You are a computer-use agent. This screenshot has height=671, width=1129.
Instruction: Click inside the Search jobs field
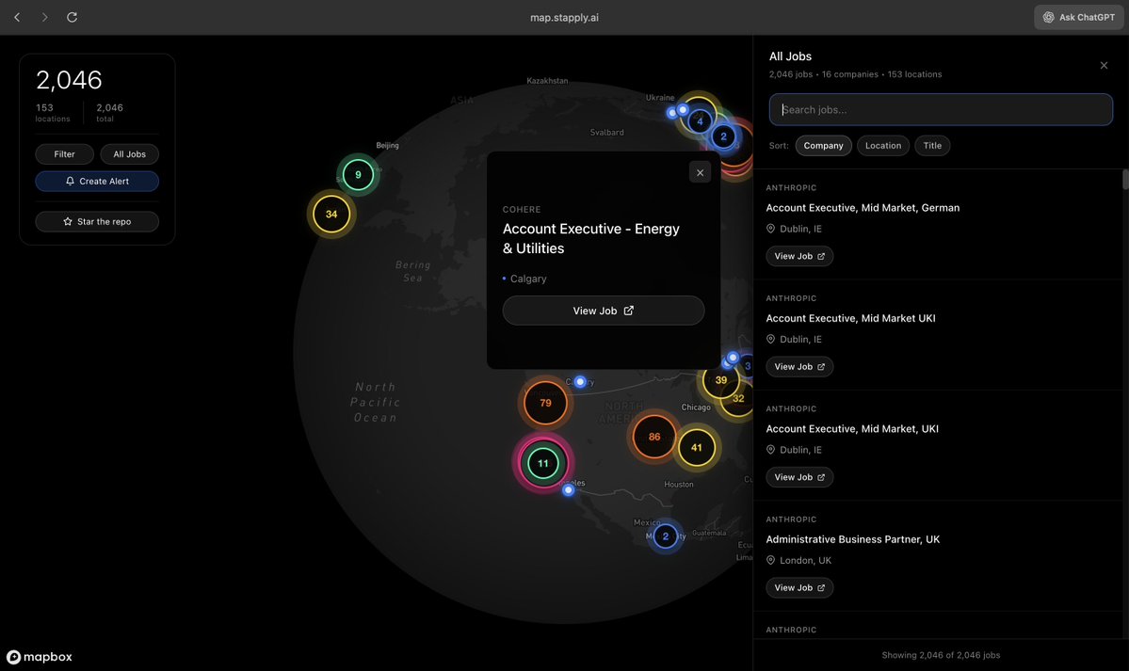pos(940,109)
